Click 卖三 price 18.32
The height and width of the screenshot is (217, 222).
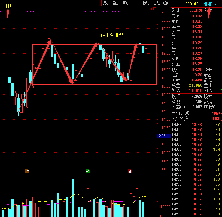[x=197, y=27]
